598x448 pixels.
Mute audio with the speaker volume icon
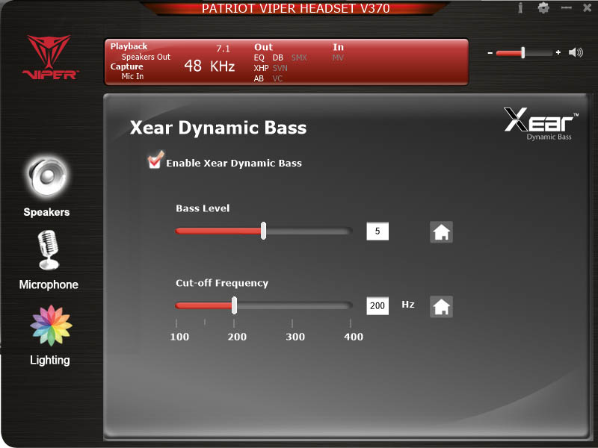(x=576, y=52)
